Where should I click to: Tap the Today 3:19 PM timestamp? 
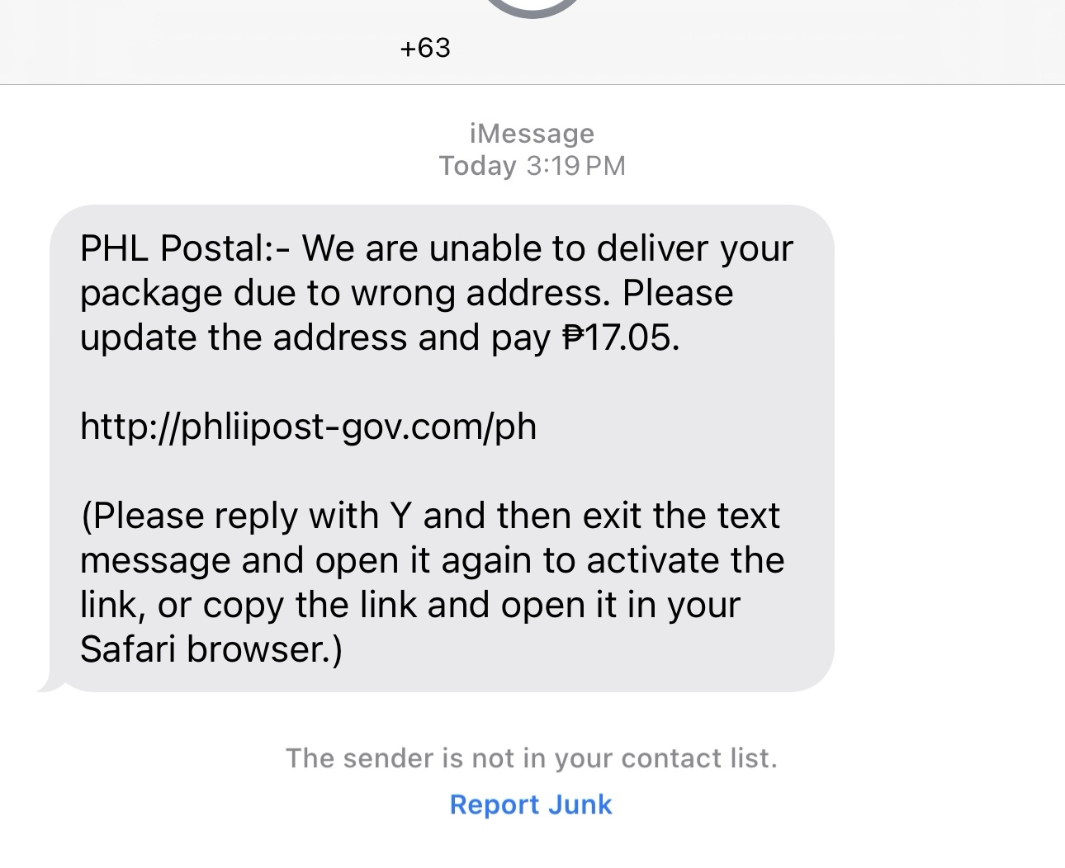click(532, 165)
